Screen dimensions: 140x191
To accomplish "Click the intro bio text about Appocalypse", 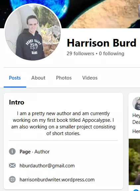I will pos(63,123).
